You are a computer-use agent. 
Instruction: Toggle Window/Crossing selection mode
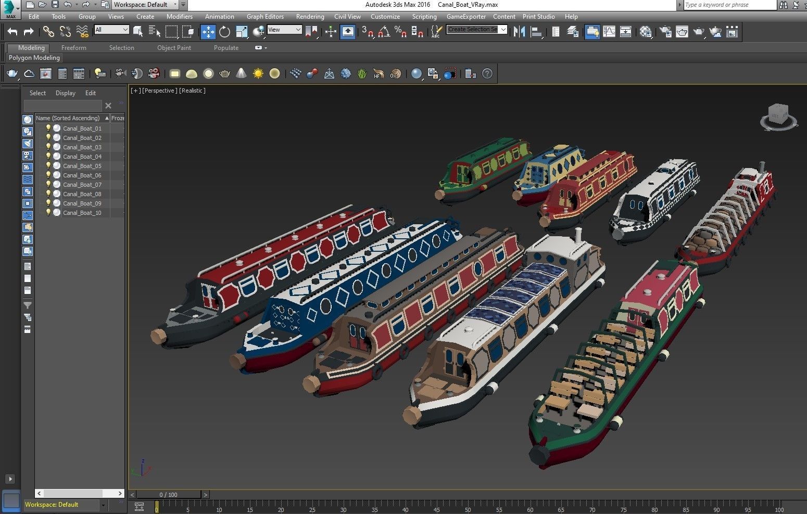(x=188, y=32)
